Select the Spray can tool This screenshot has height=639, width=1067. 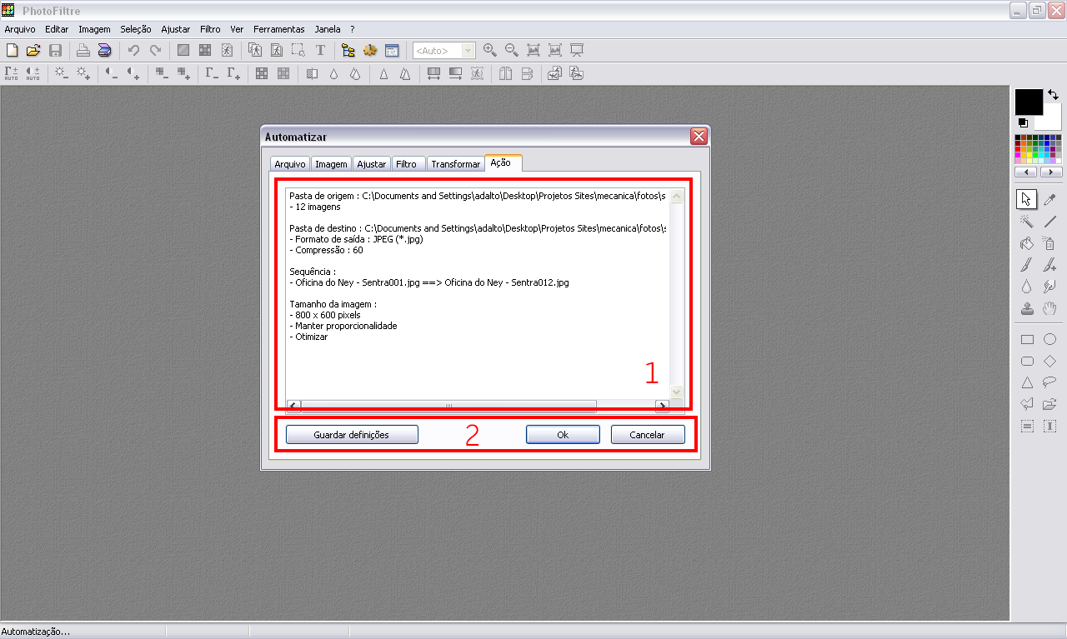coord(1049,243)
